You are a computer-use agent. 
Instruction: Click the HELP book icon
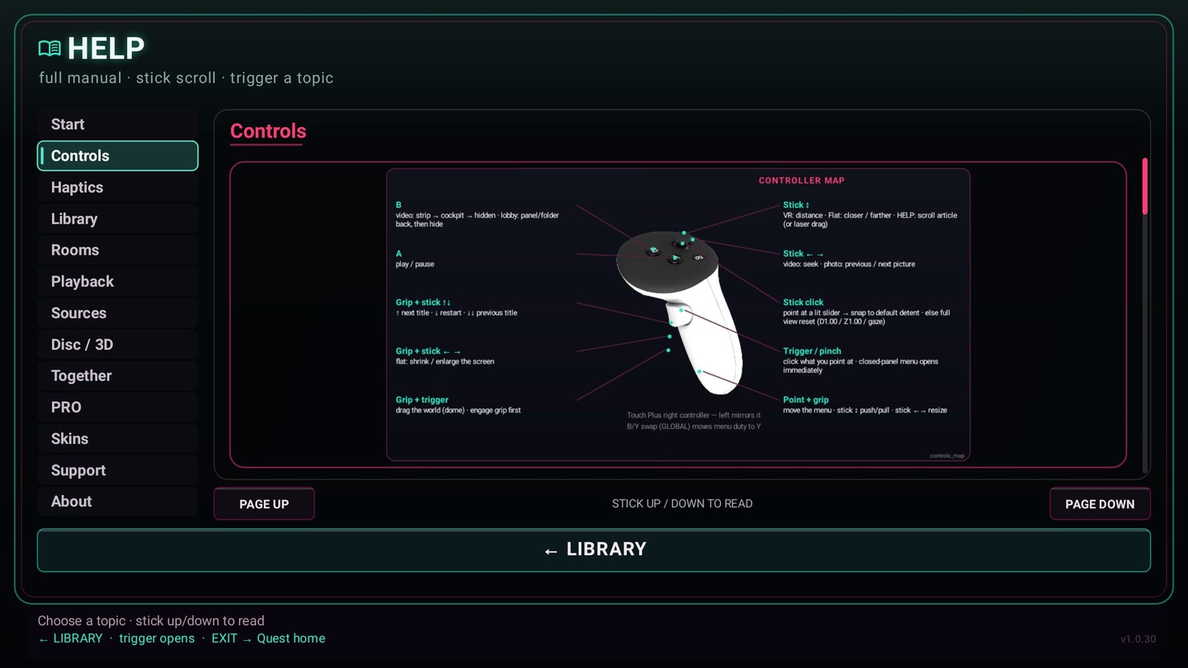[49, 49]
